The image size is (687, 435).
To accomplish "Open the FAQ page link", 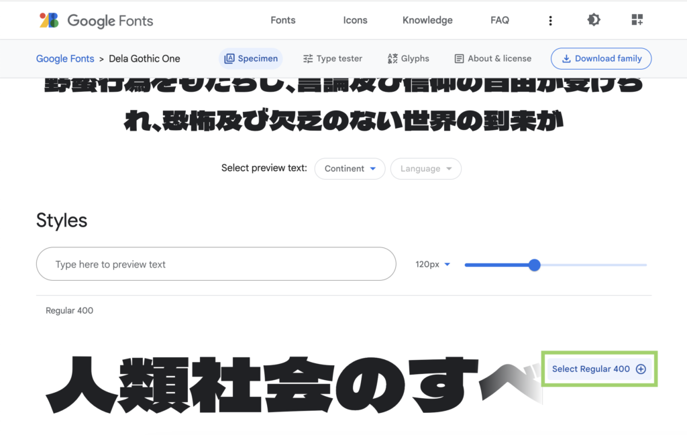I will pos(499,20).
